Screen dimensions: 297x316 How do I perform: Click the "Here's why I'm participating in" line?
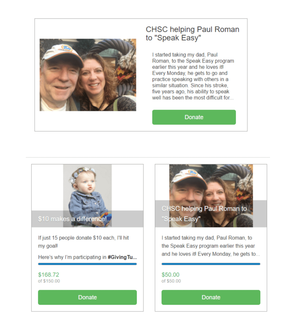(72, 257)
